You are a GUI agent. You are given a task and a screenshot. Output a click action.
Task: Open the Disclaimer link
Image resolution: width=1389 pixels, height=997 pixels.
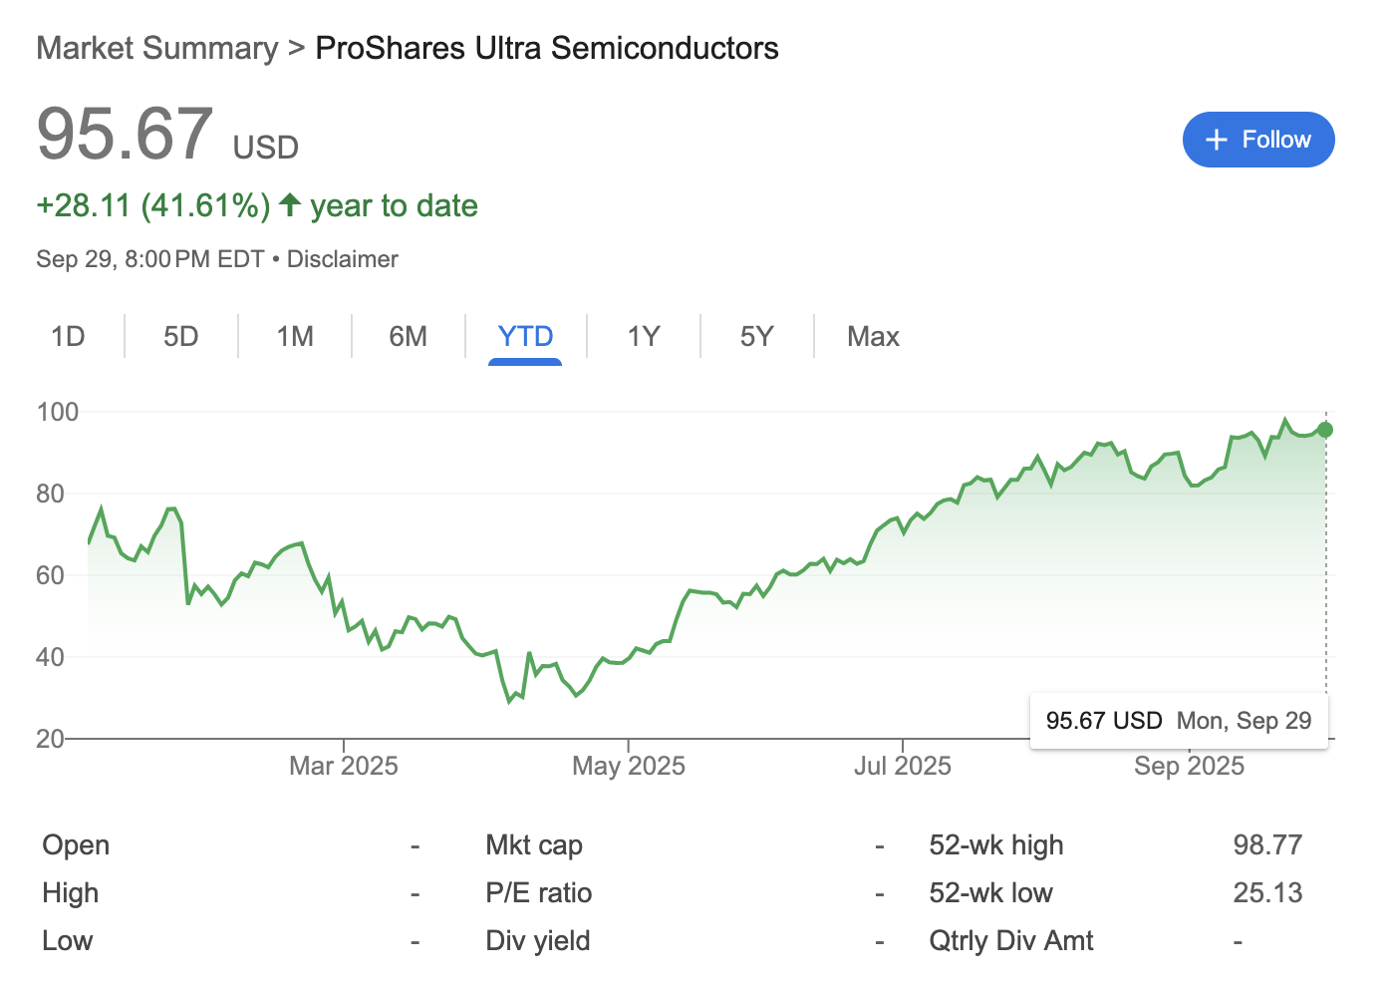click(x=343, y=259)
